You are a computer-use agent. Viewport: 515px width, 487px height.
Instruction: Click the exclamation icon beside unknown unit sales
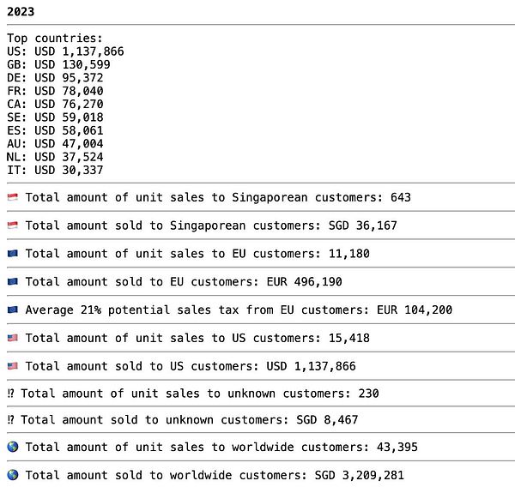coord(10,394)
